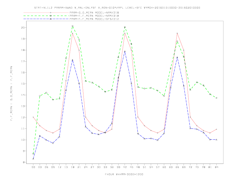Screen dimensions: 236x182
Task: Click x-axis tick label 30
Action: click(99, 167)
